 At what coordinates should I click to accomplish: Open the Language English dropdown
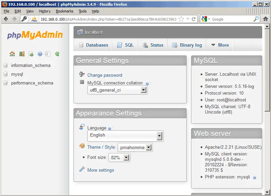125,136
